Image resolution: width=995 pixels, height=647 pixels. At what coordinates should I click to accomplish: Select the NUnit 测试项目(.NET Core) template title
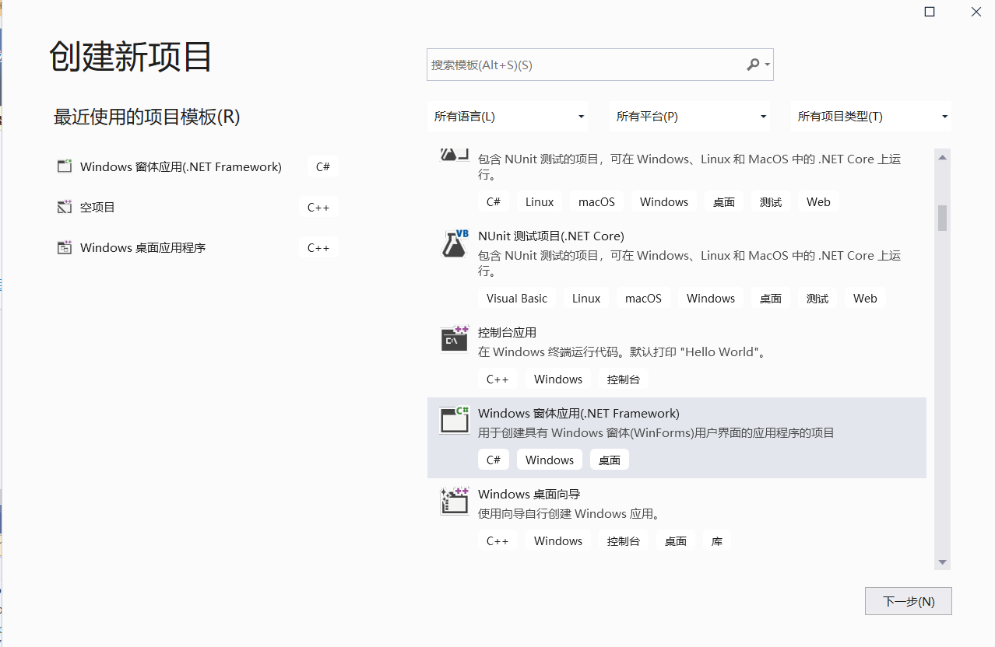pyautogui.click(x=551, y=236)
